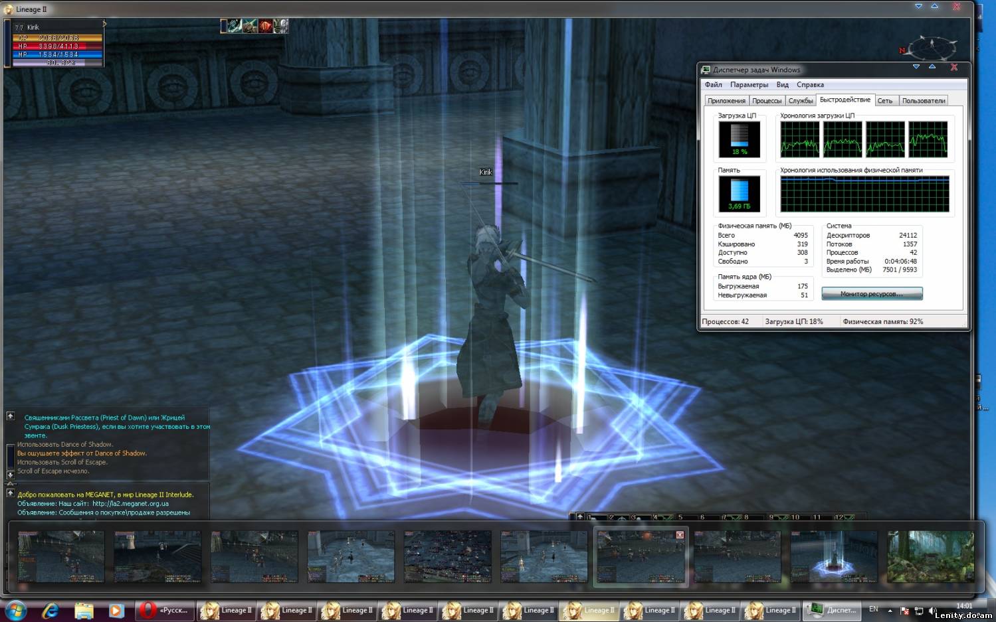Click the Диспет... Task Manager taskbar button
996x622 pixels.
831,610
